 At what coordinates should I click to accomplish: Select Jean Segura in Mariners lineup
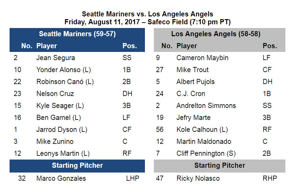(x=56, y=58)
